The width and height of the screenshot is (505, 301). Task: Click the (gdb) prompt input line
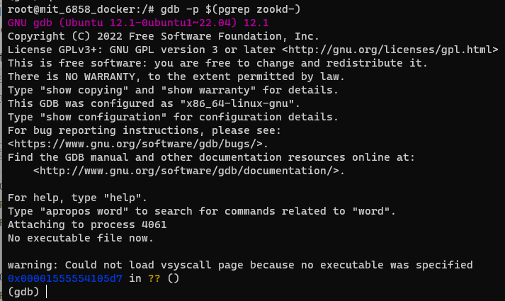point(252,292)
